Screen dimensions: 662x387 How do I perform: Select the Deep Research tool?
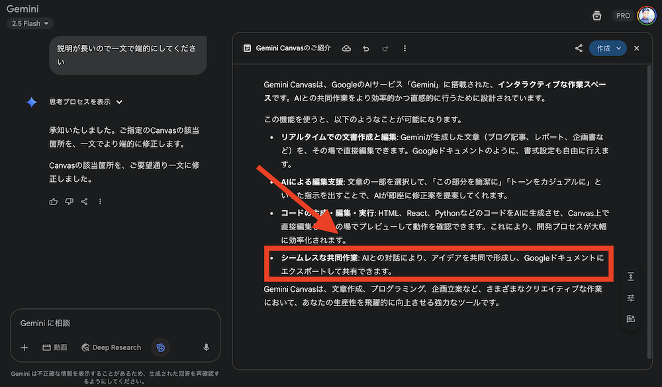pos(111,347)
